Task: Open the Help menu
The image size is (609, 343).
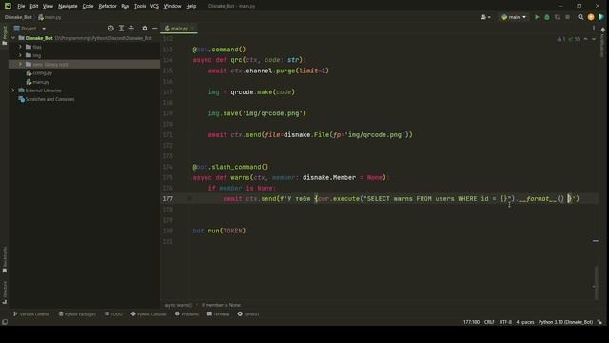Action: point(190,6)
